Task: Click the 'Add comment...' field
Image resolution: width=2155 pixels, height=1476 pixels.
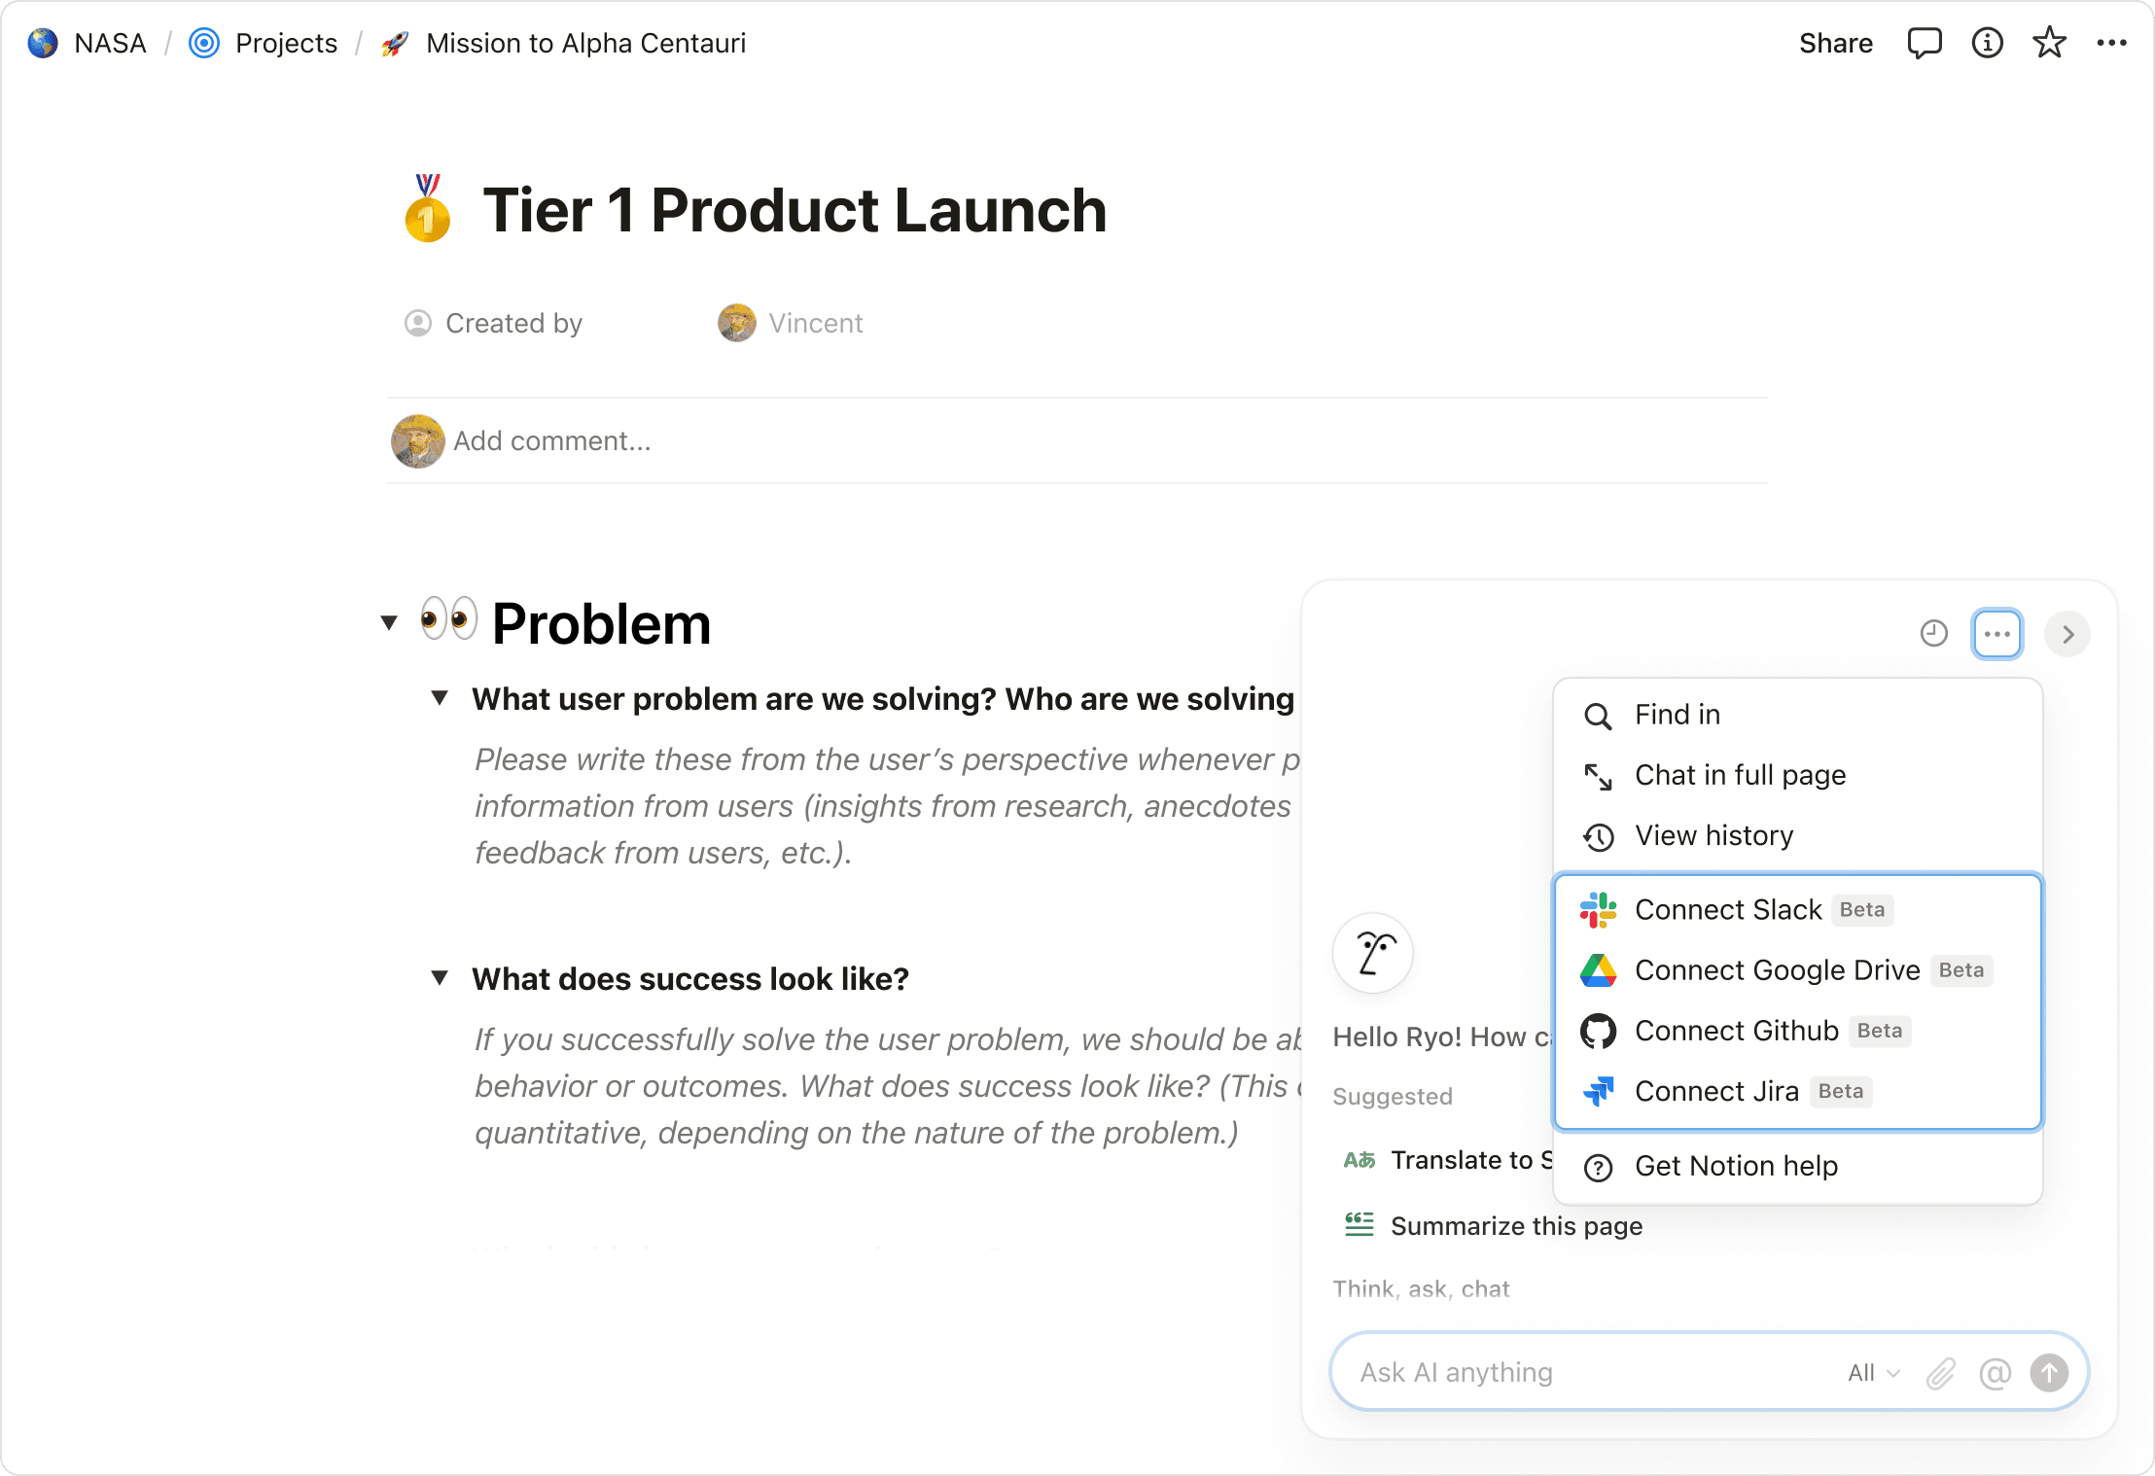Action: tap(552, 440)
